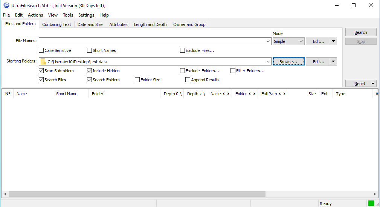380x207 pixels.
Task: Click inside the File Names input field
Action: click(152, 41)
